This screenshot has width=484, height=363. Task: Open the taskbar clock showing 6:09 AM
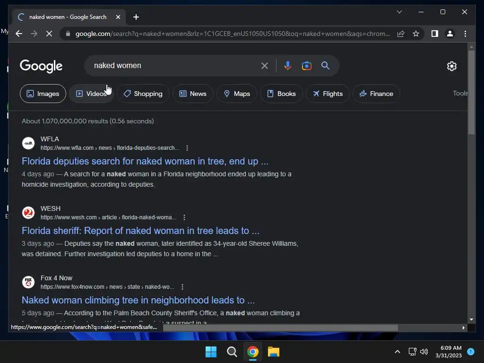point(449,352)
